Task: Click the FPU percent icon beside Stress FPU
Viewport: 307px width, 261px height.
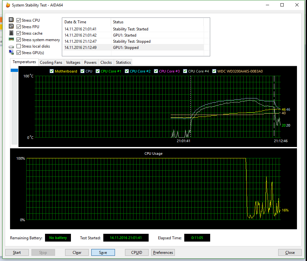Action: pos(11,26)
